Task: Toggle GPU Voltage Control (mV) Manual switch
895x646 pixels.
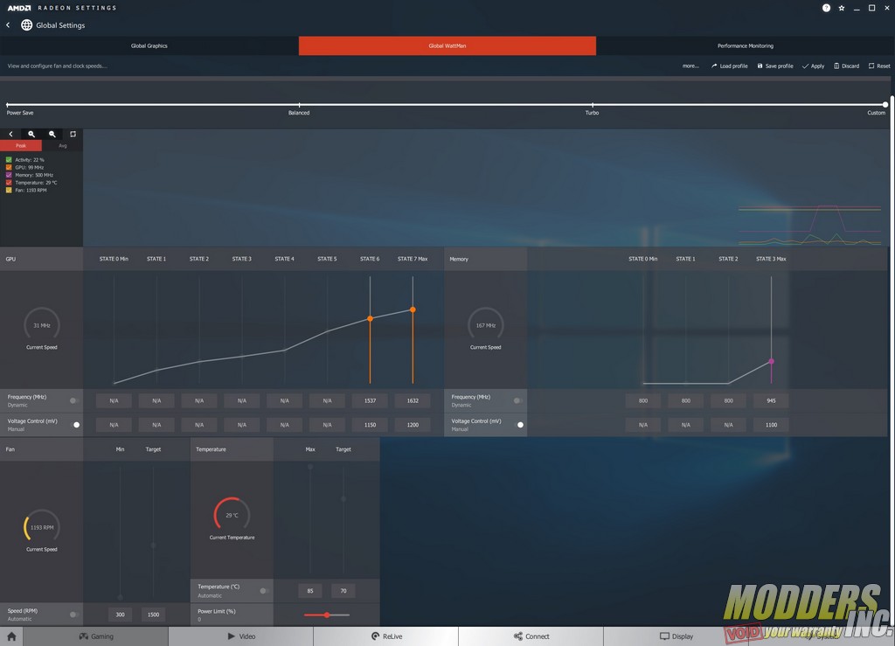Action: pos(75,425)
